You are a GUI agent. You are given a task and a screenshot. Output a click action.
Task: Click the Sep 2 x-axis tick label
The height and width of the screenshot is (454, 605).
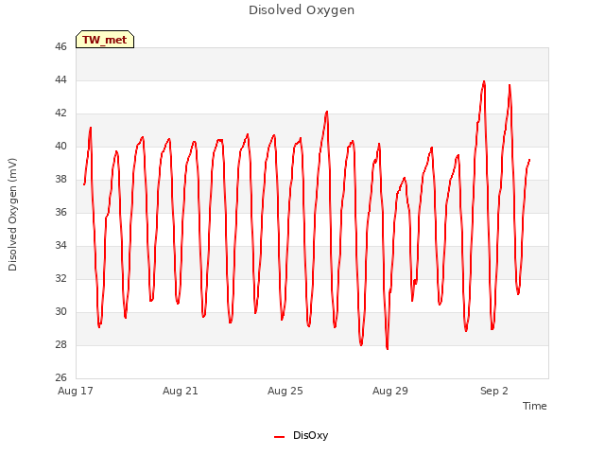pos(493,391)
